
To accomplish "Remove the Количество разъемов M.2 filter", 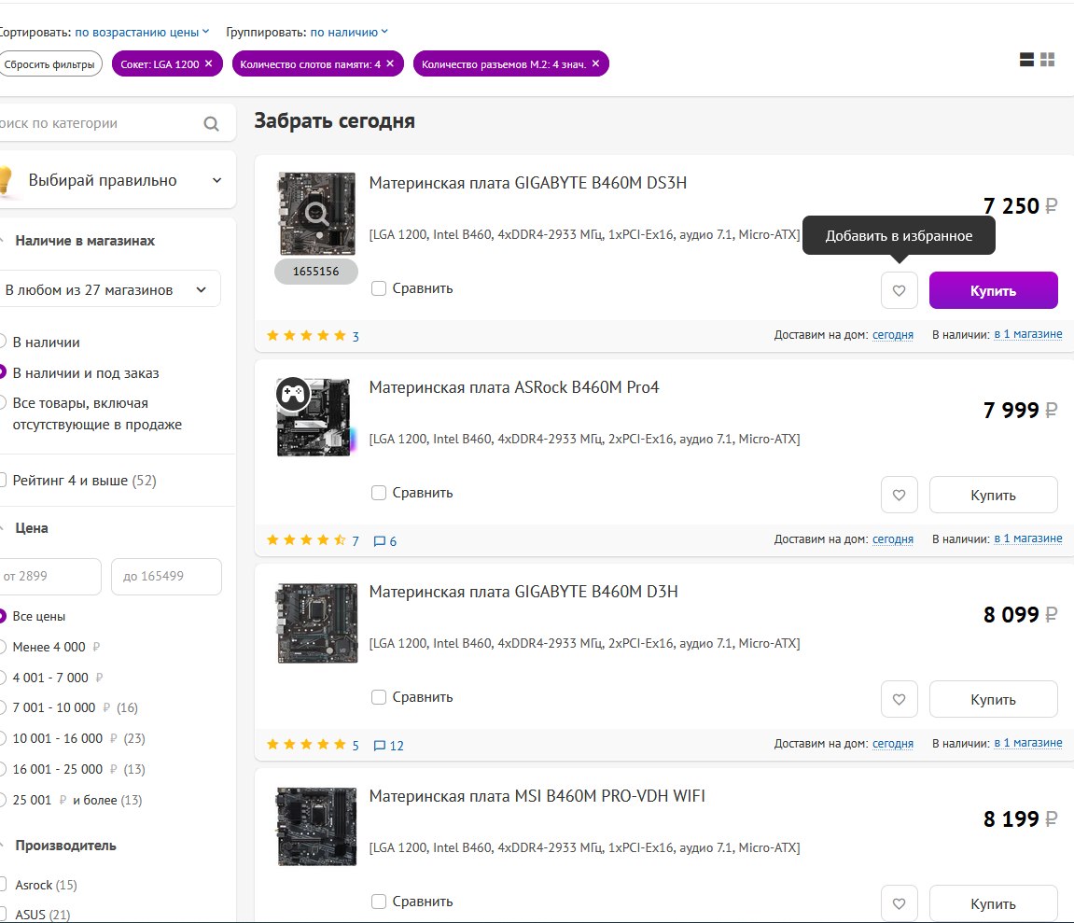I will [595, 63].
